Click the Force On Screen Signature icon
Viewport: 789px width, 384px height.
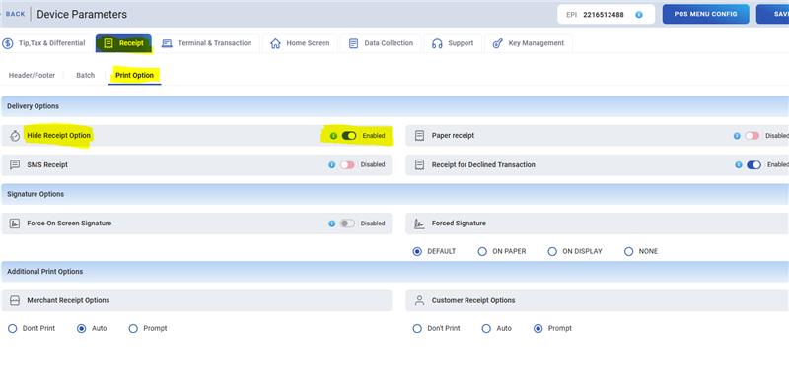click(15, 224)
